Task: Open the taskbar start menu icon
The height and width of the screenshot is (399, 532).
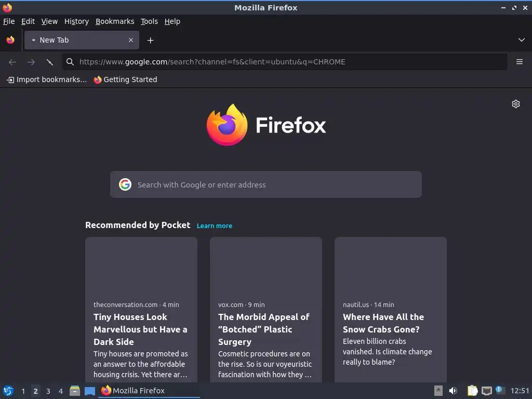Action: click(x=8, y=391)
